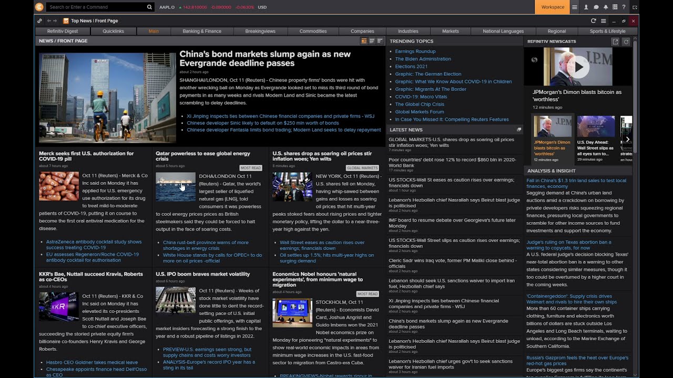This screenshot has height=378, width=673.
Task: Open the help question mark icon
Action: coord(624,7)
